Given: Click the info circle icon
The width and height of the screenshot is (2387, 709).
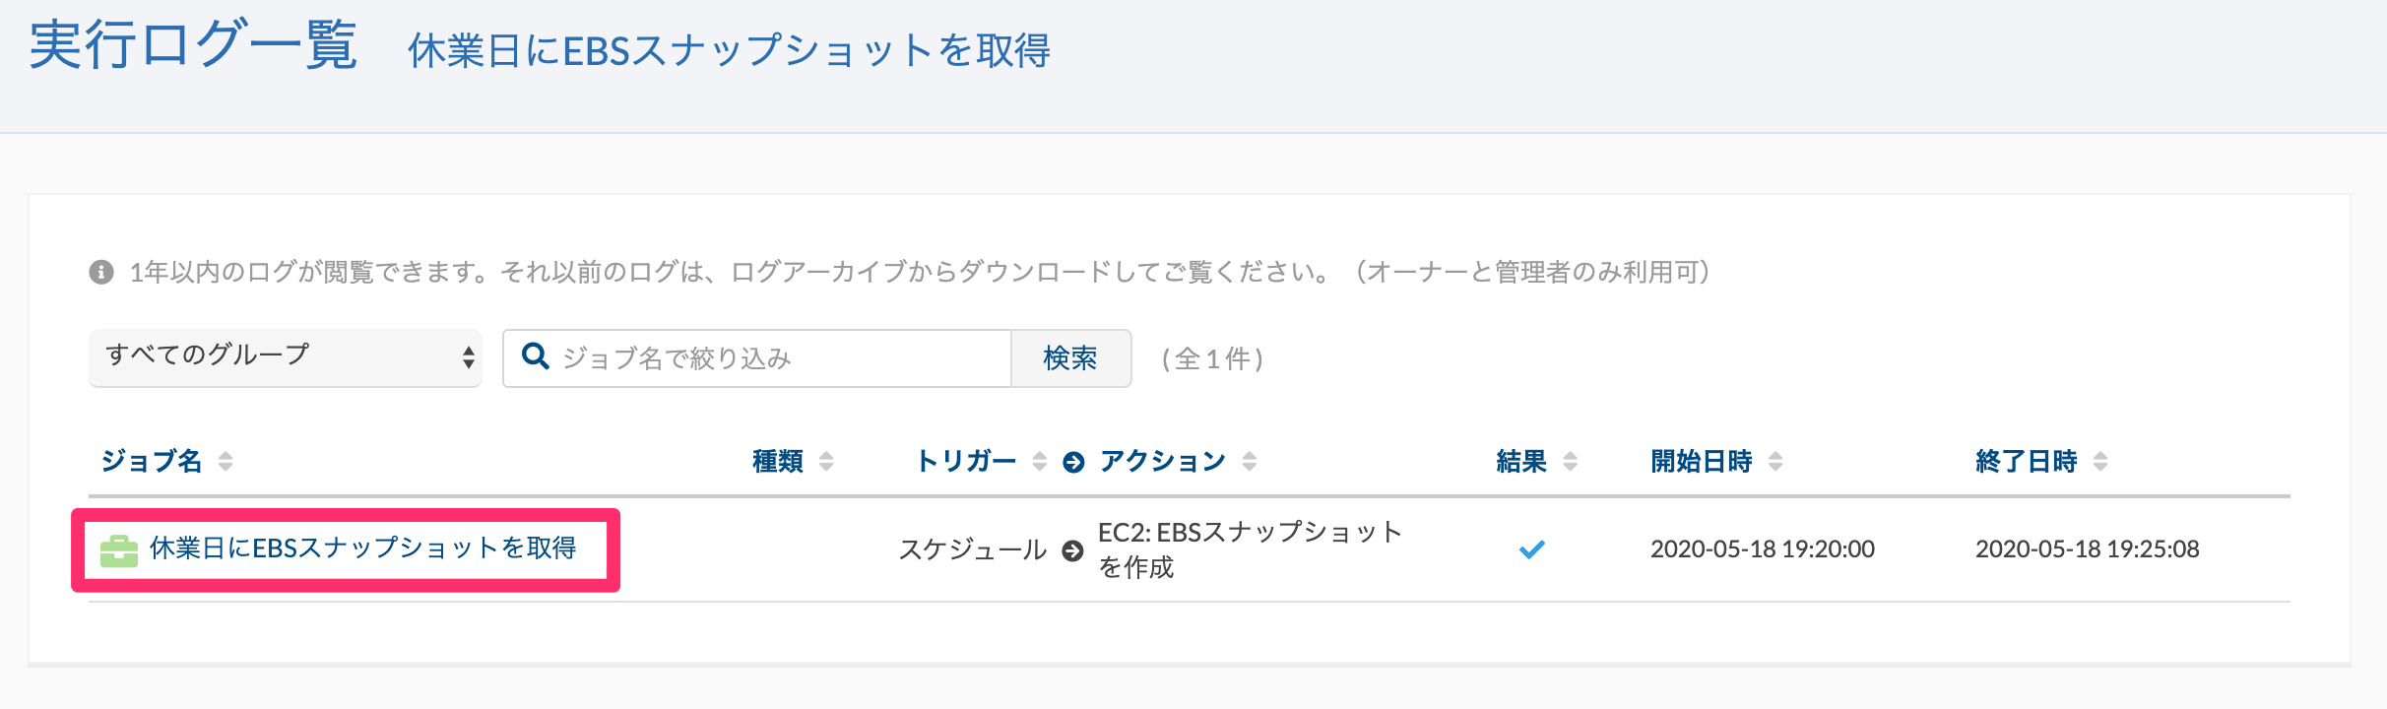Looking at the screenshot, I should pos(101,272).
